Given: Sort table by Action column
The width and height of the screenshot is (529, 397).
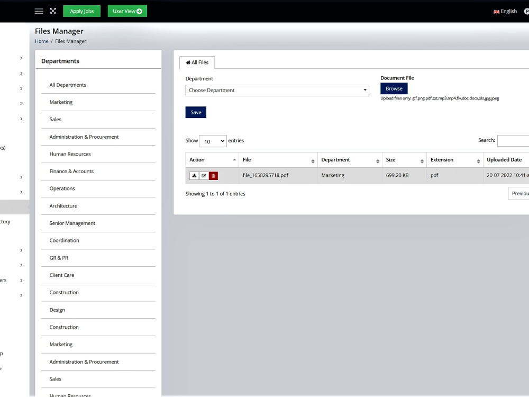Looking at the screenshot, I should [x=212, y=160].
